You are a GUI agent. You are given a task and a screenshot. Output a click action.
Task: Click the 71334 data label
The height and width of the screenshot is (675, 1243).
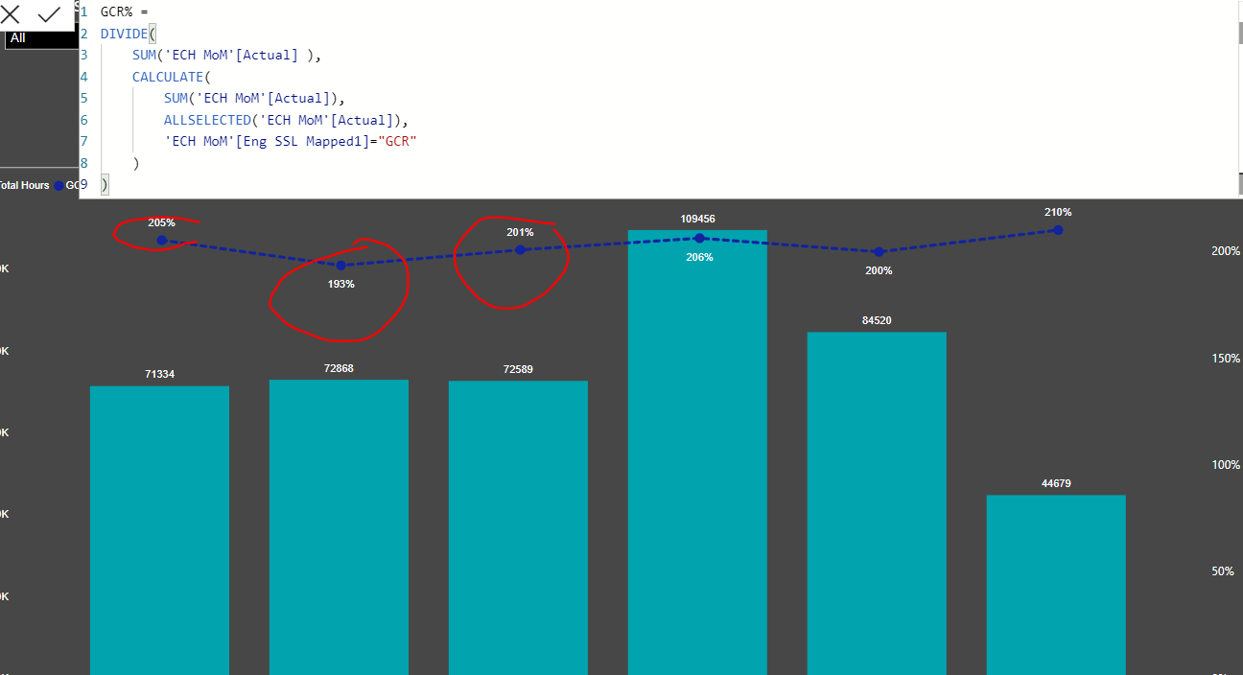[x=160, y=374]
